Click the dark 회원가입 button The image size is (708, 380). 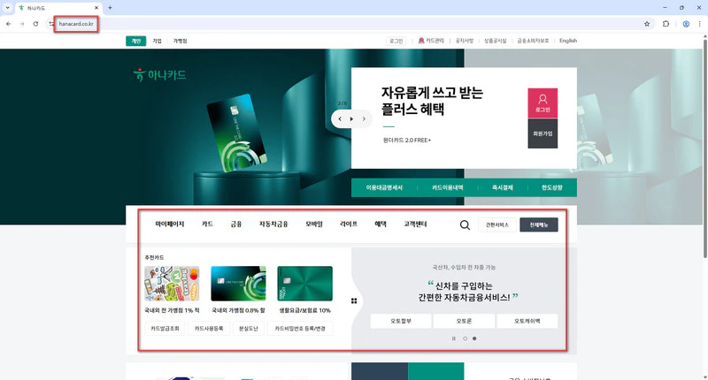(543, 133)
